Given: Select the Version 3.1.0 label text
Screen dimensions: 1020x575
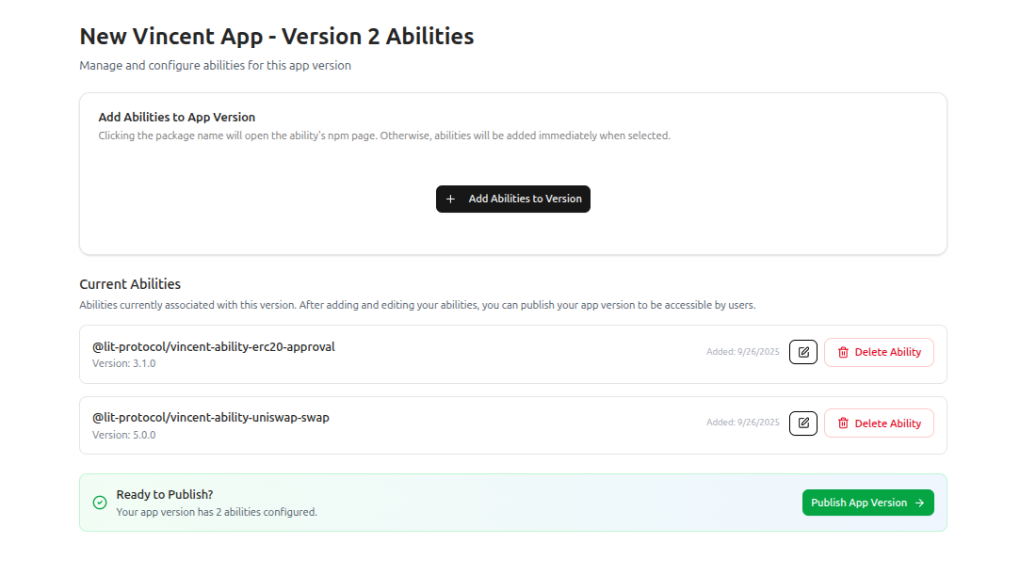Looking at the screenshot, I should [x=122, y=363].
